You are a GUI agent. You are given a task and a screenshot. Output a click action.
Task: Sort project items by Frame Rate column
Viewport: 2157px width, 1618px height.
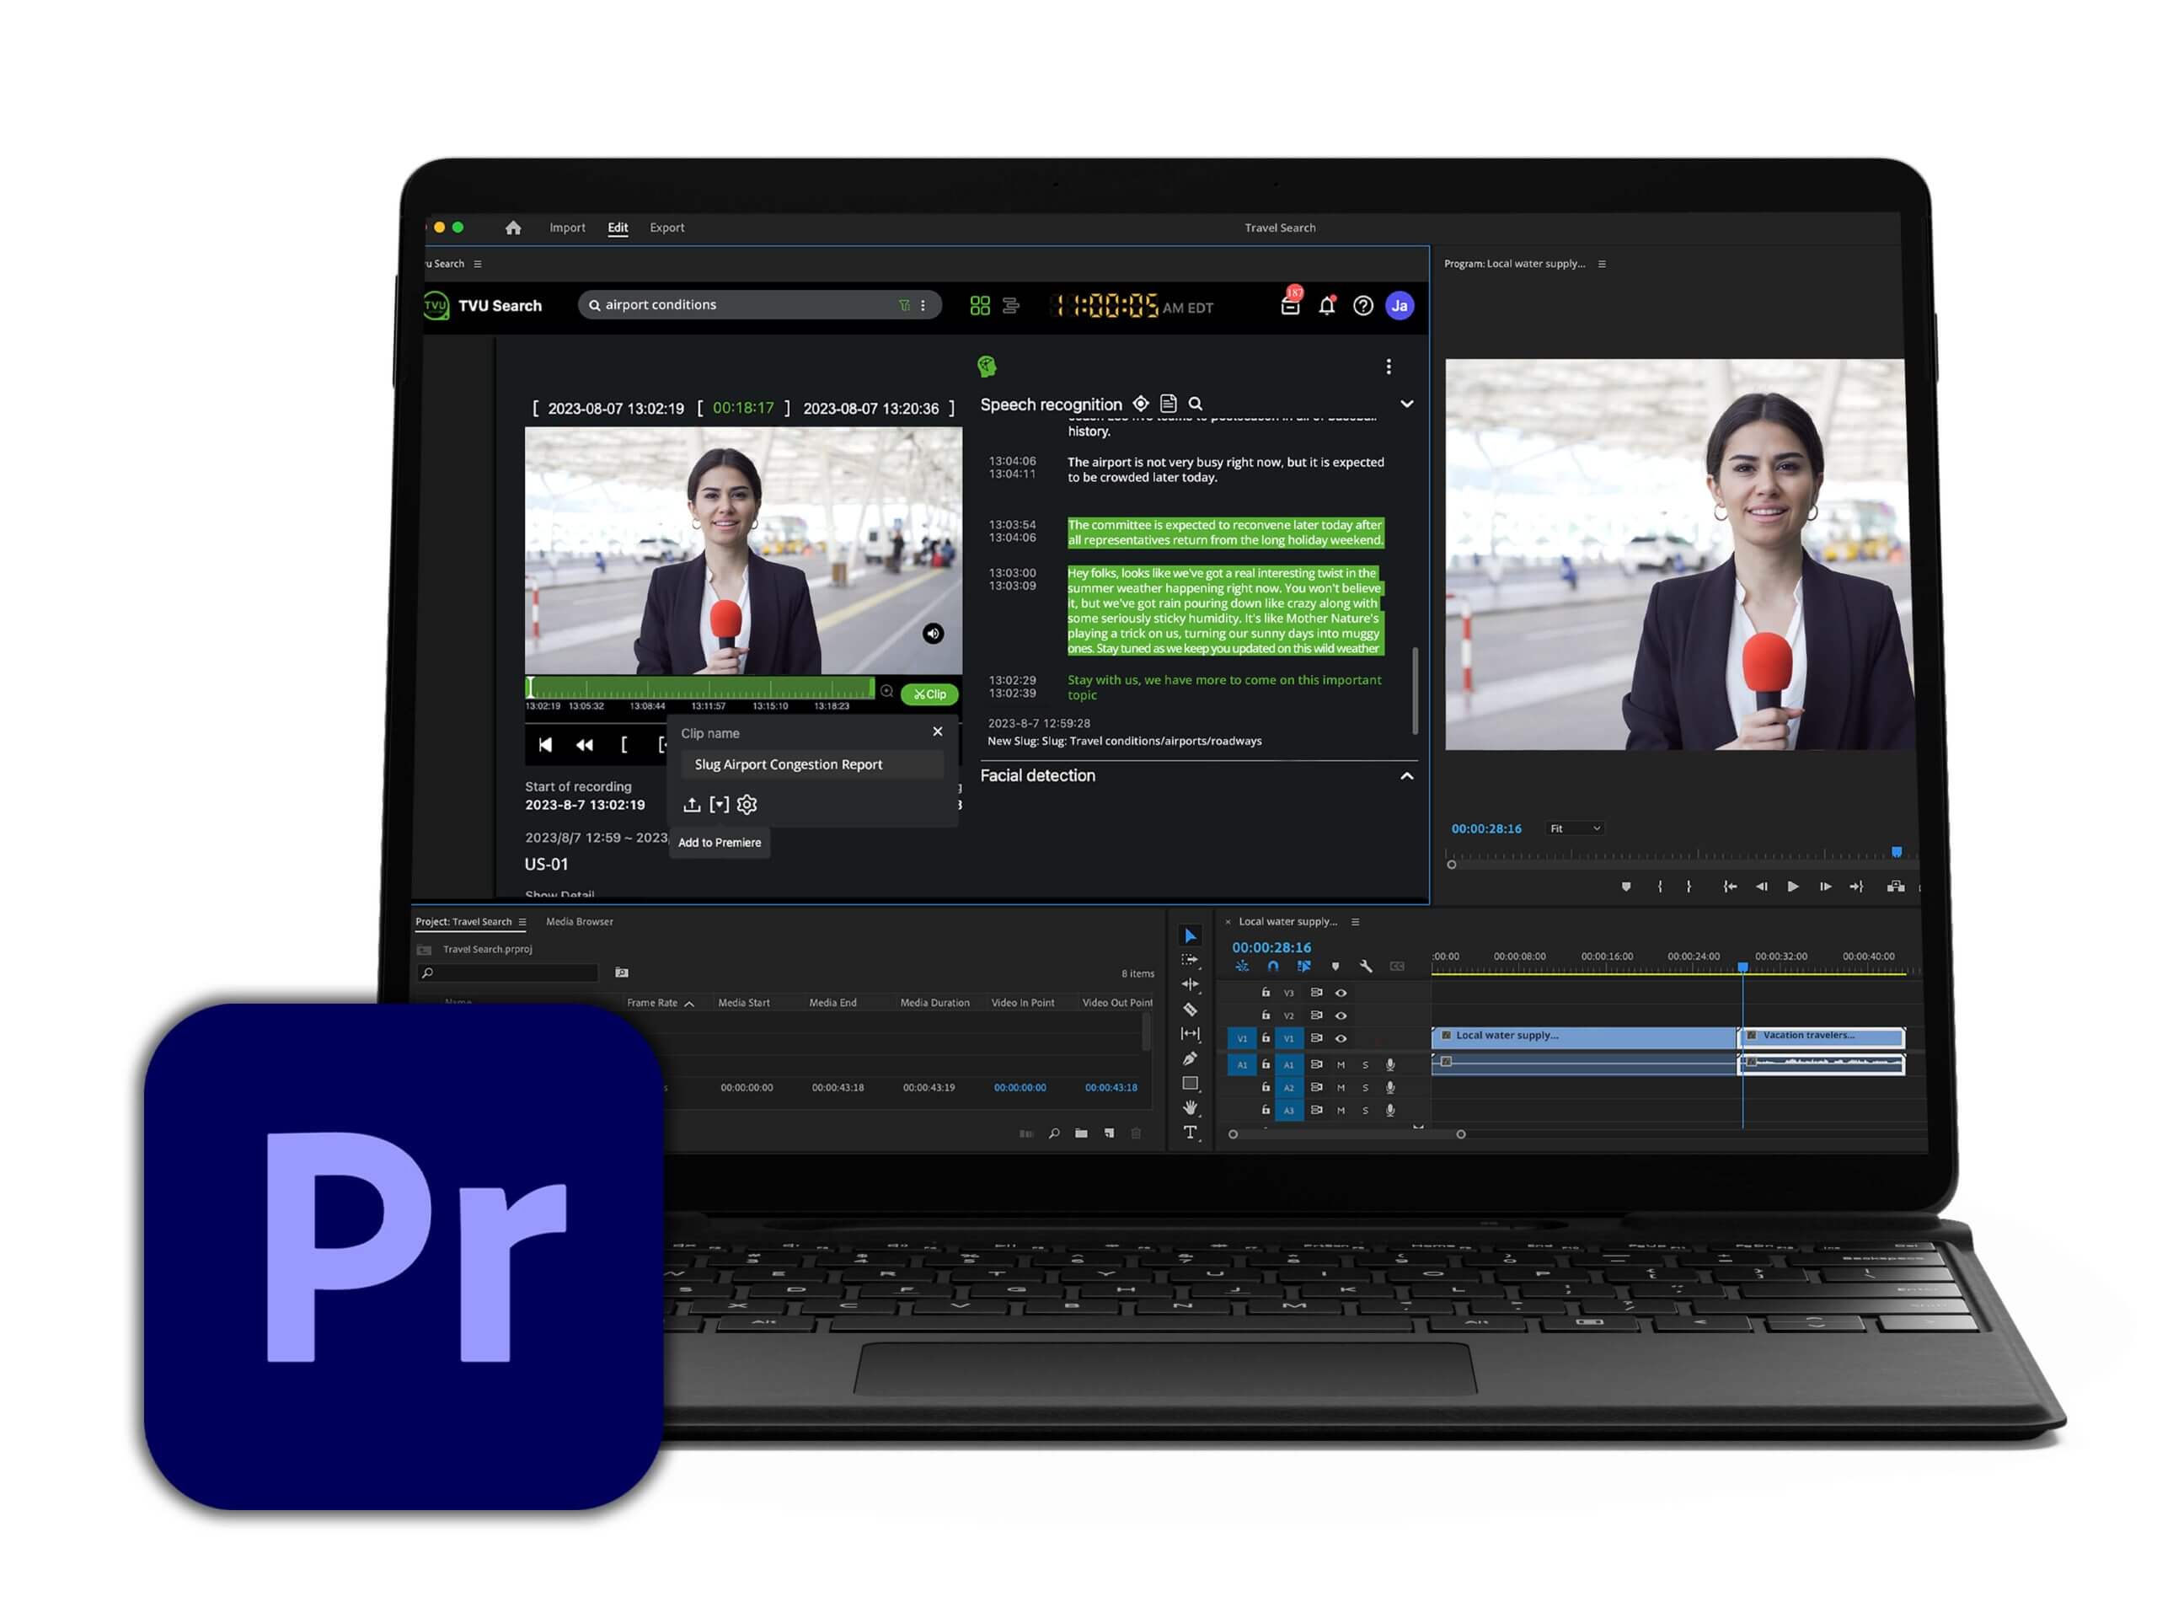click(x=652, y=1003)
